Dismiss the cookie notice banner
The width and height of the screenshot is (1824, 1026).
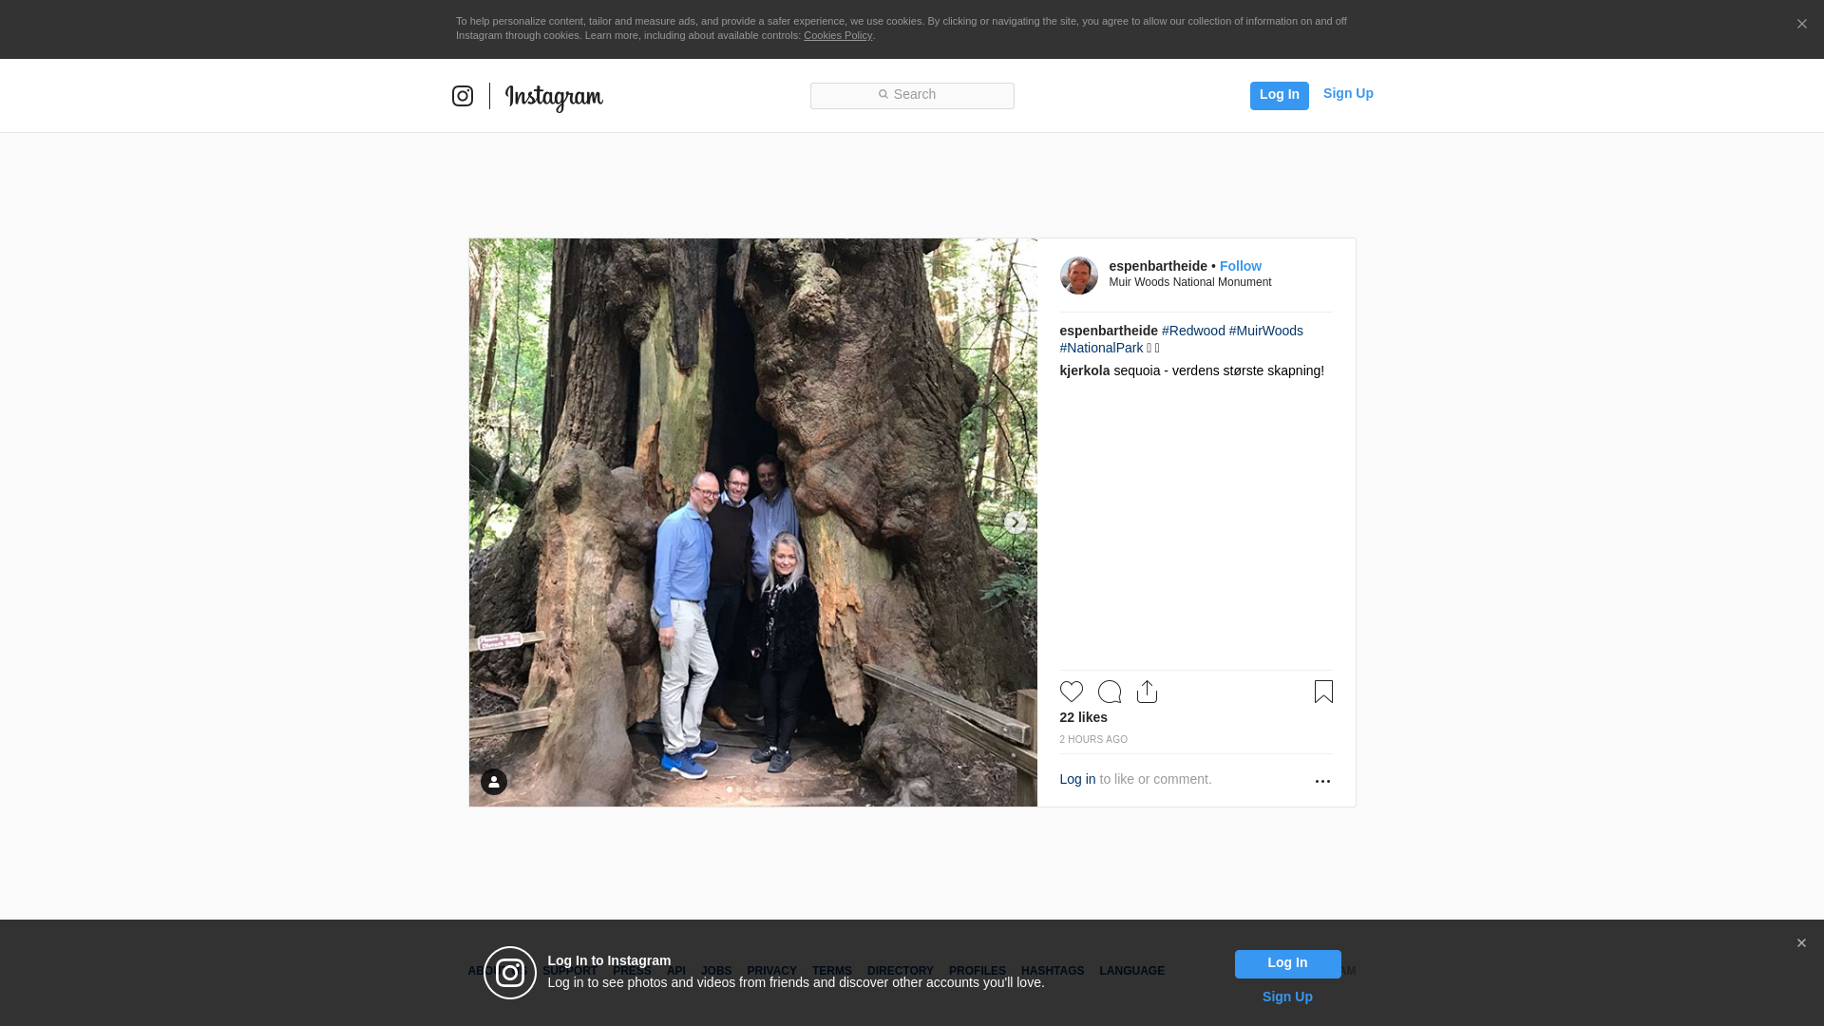pyautogui.click(x=1801, y=24)
